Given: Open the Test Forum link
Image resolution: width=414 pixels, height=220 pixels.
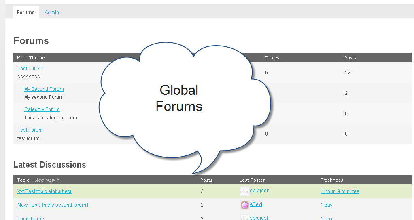Looking at the screenshot, I should pyautogui.click(x=30, y=130).
